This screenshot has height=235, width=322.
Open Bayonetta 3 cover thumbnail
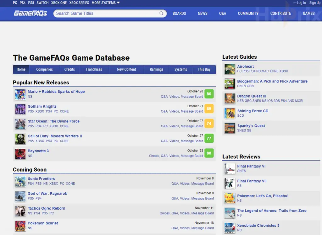coord(20,154)
